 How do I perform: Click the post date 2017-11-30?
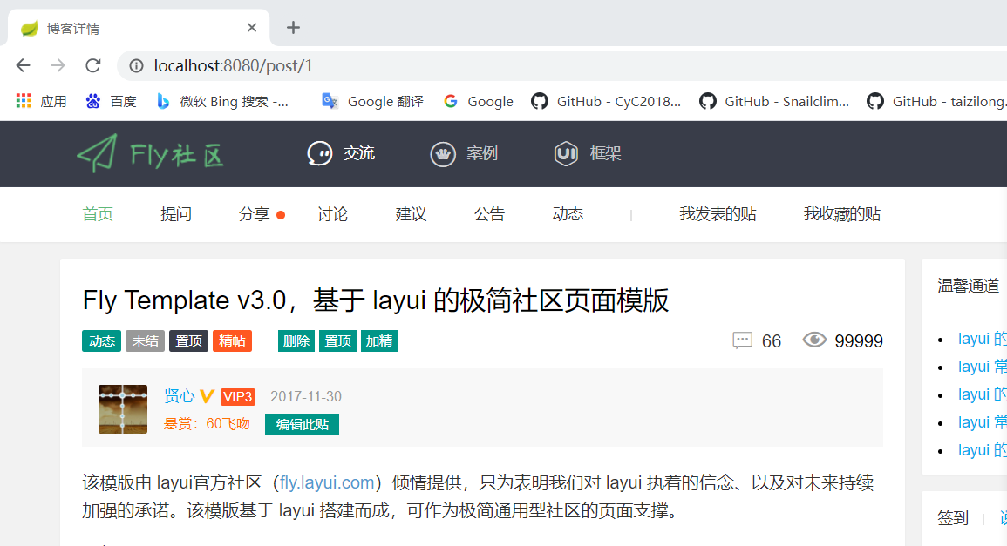(x=306, y=396)
